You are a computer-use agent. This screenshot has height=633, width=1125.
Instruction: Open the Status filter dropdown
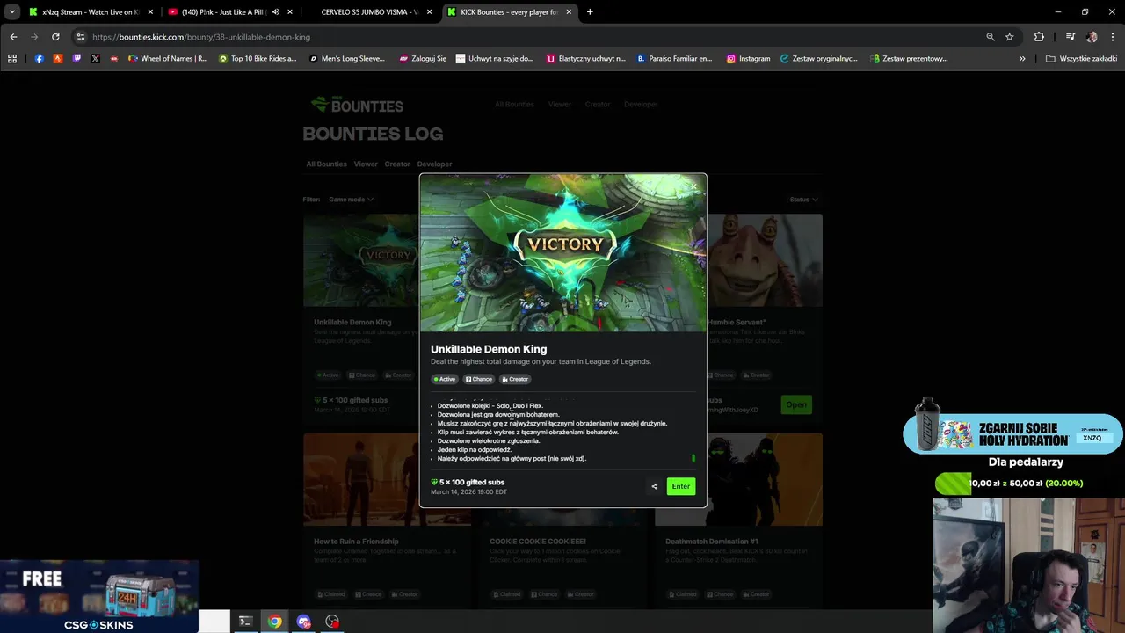tap(803, 200)
